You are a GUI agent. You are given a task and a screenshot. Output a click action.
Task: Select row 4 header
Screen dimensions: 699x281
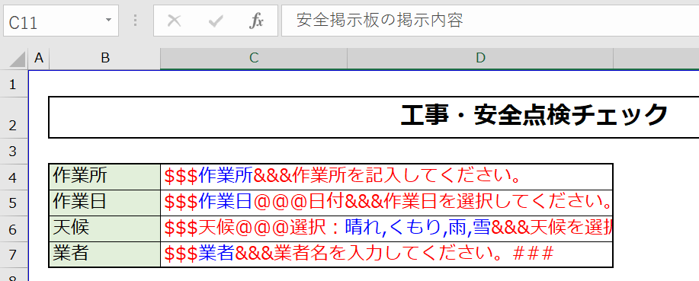(x=14, y=177)
